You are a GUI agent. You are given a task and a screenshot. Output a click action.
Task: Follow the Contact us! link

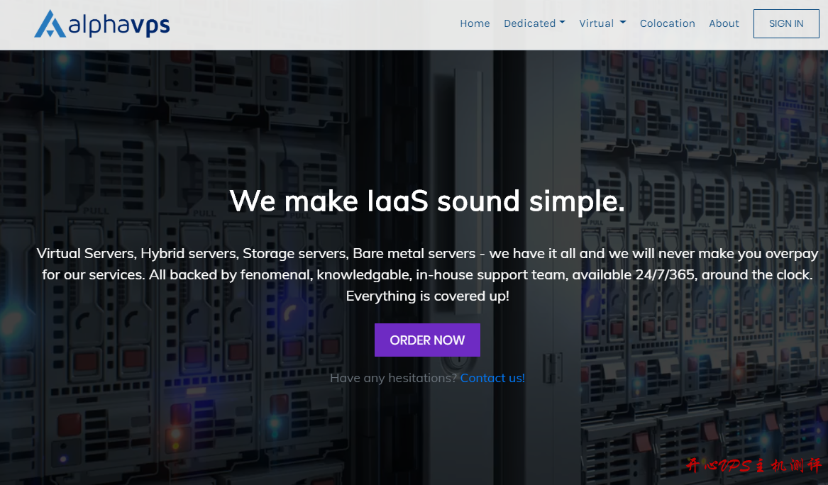pyautogui.click(x=492, y=378)
